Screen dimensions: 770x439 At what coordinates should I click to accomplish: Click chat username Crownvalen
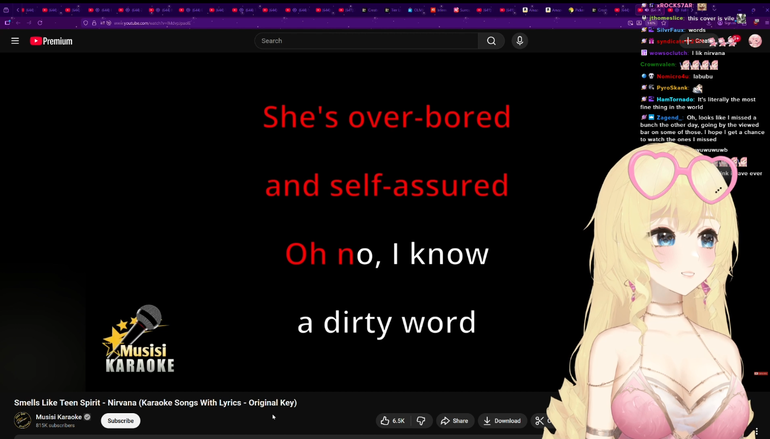click(658, 65)
